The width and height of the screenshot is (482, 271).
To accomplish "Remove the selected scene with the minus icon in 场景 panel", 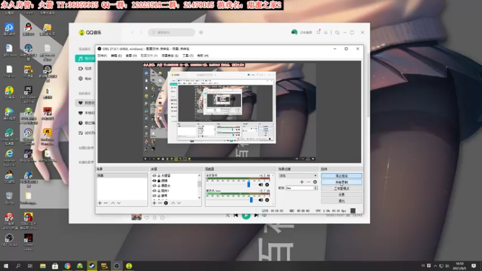I will [106, 203].
